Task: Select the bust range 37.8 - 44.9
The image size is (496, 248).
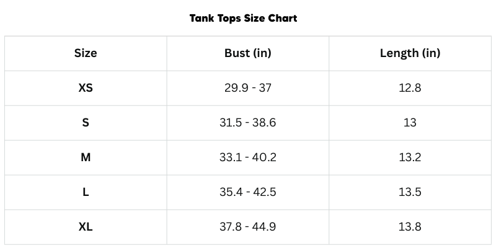Action: [x=248, y=227]
